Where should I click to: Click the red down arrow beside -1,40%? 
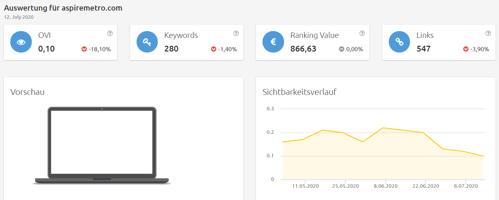point(214,49)
